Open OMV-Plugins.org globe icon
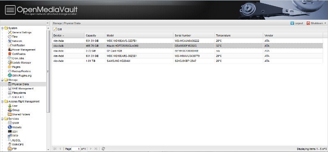The image size is (328, 152). 9,75
